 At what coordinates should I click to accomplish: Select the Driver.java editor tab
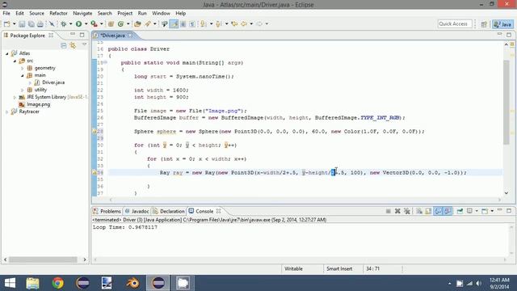(112, 36)
